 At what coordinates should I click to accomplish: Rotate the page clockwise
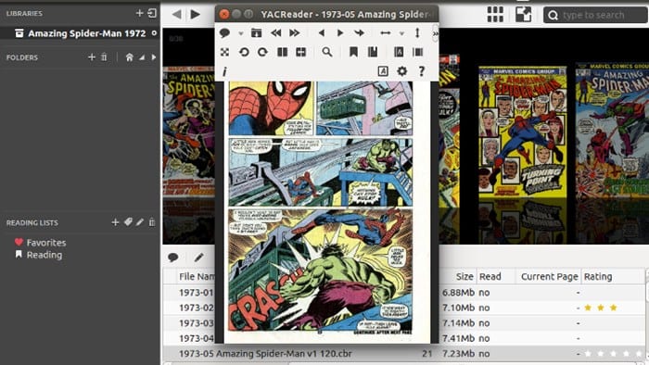click(262, 52)
